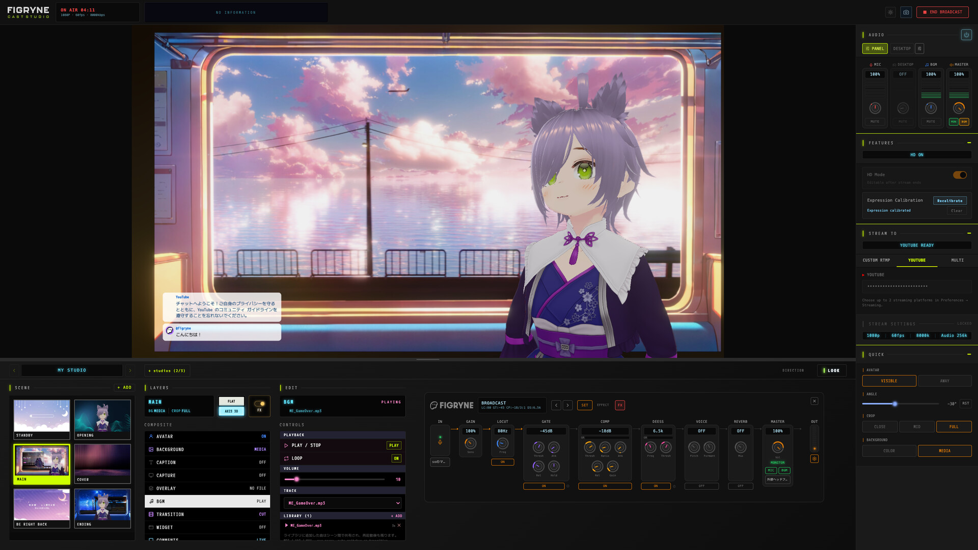Click the PLAY button for playback
Viewport: 978px width, 550px height.
pos(394,446)
